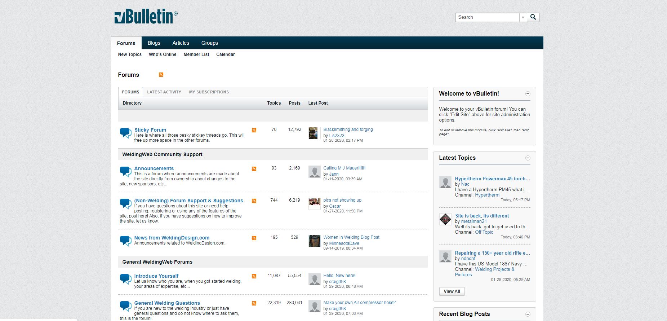Click Jann's avatar in Announcements row
The height and width of the screenshot is (321, 667).
(315, 172)
